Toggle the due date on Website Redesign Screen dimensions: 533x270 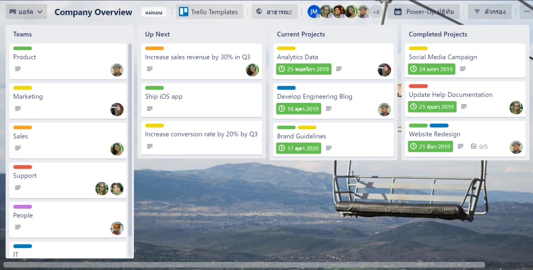point(430,147)
